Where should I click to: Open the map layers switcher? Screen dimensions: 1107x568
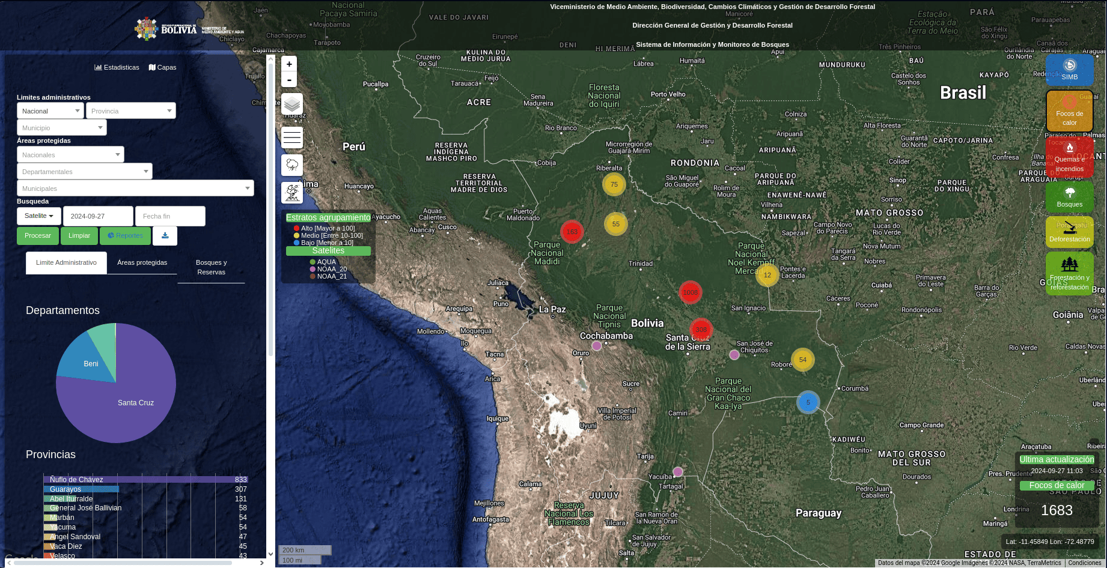click(x=292, y=104)
